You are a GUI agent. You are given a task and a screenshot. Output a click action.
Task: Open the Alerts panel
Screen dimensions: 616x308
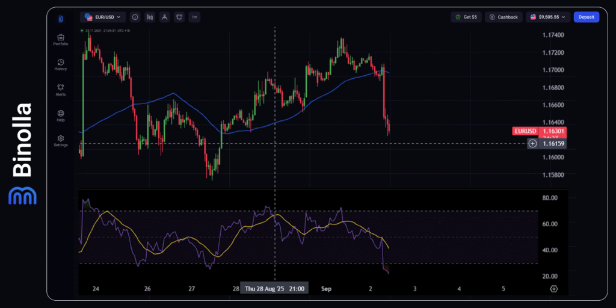click(x=60, y=90)
